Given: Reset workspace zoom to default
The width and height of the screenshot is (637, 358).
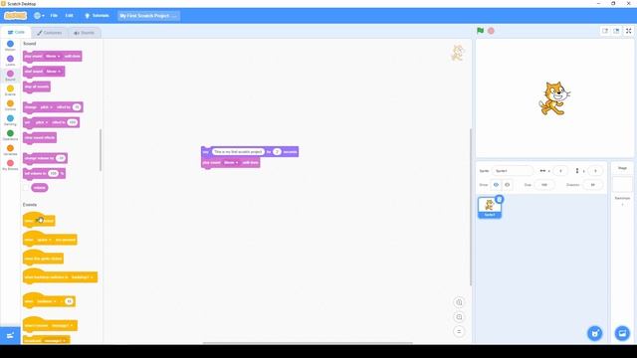Looking at the screenshot, I should pyautogui.click(x=459, y=331).
